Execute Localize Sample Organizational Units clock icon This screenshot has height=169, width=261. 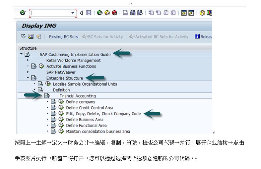48,84
